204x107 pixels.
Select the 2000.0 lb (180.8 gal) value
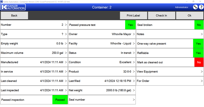click(119, 90)
